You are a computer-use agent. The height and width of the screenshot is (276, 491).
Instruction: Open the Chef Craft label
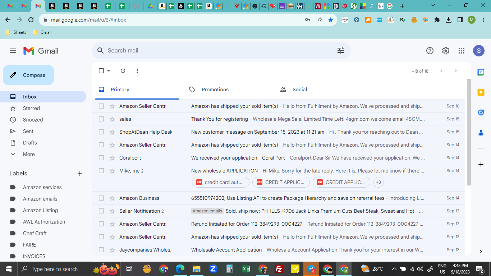(x=35, y=233)
